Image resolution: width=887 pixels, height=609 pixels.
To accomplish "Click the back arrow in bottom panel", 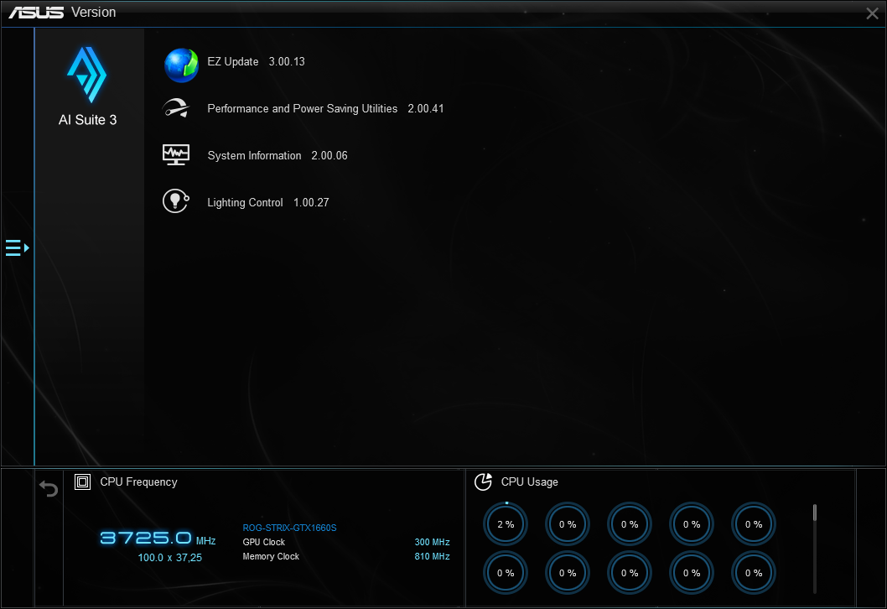I will coord(49,488).
